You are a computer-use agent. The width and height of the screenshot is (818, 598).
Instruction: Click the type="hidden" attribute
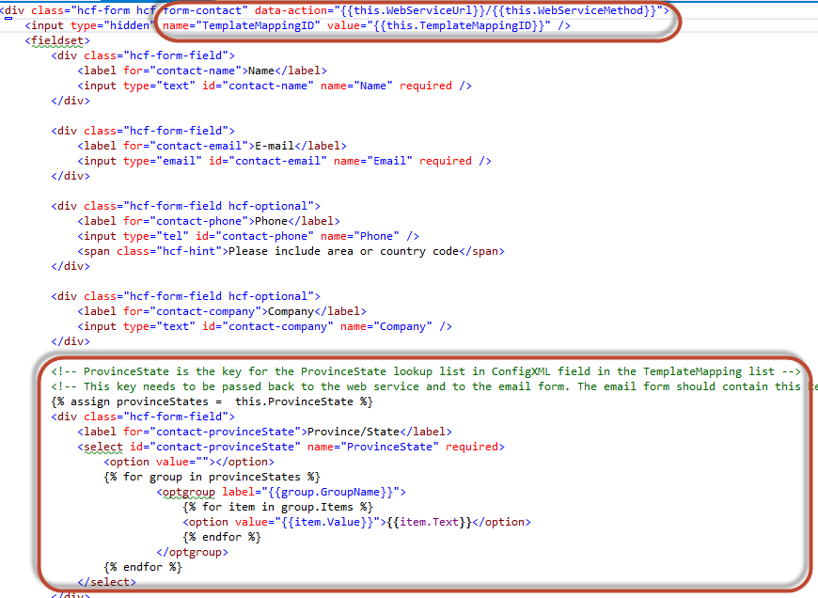[111, 25]
